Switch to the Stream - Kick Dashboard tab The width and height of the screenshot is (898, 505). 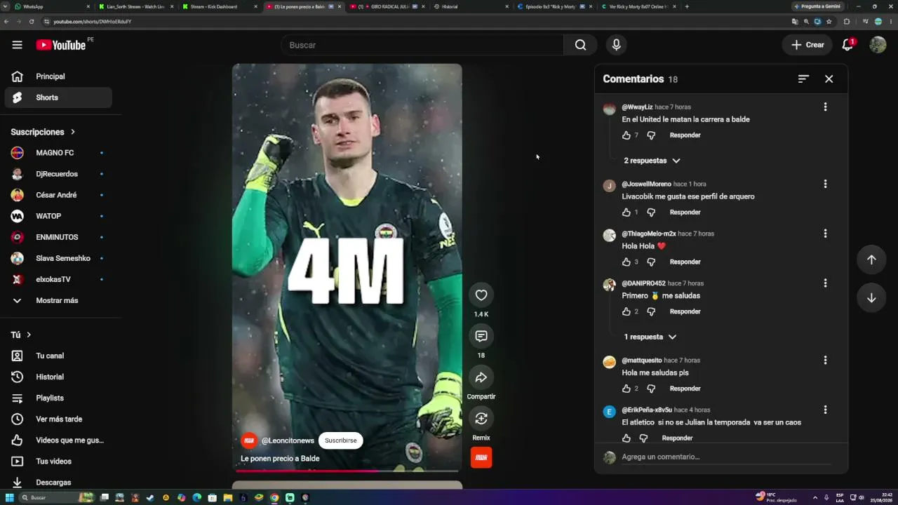tap(220, 6)
